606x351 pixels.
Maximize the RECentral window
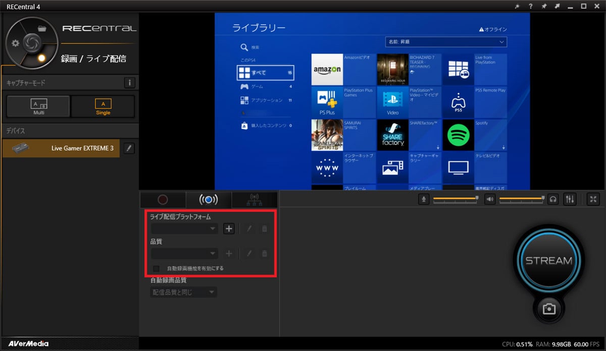point(583,6)
